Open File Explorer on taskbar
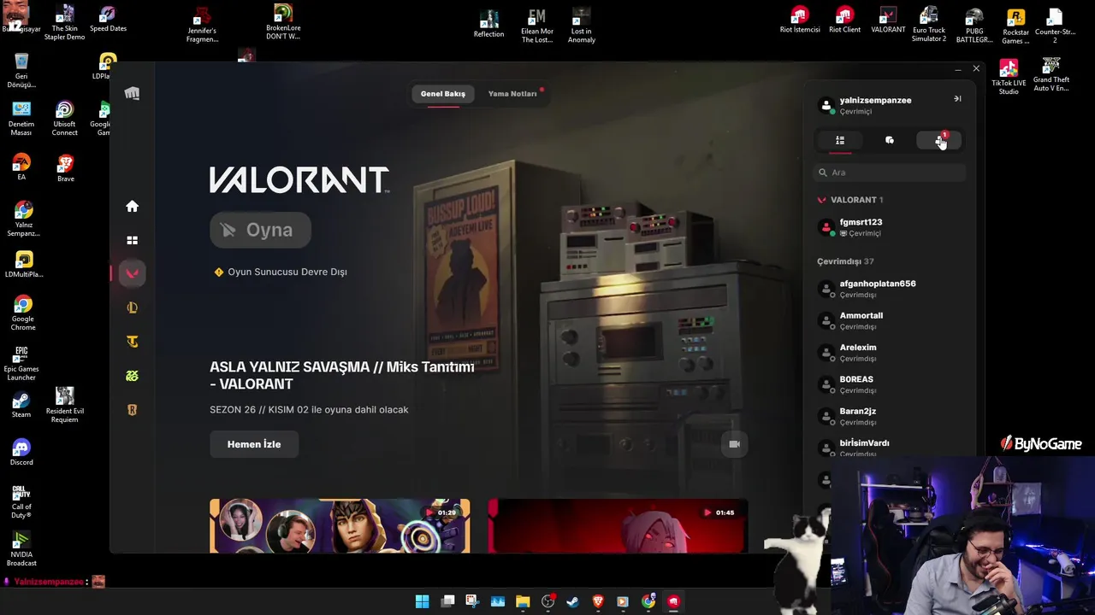 [523, 601]
